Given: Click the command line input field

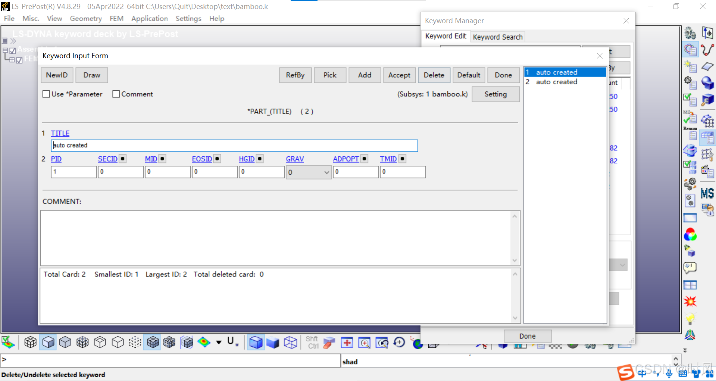Looking at the screenshot, I should tap(170, 360).
